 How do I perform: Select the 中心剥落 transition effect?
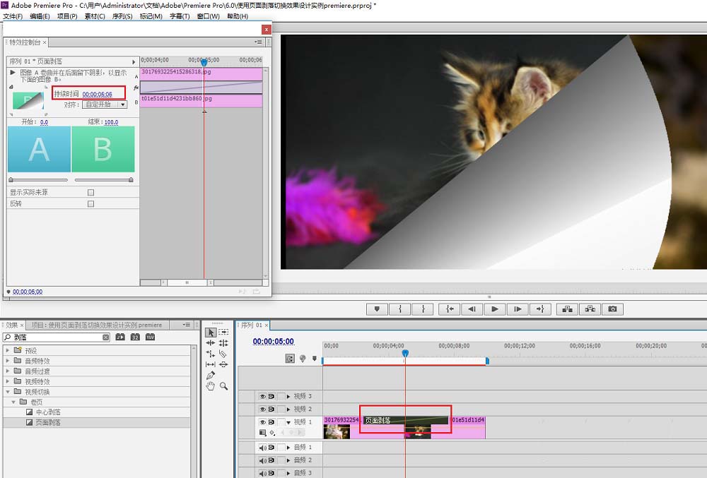coord(48,412)
